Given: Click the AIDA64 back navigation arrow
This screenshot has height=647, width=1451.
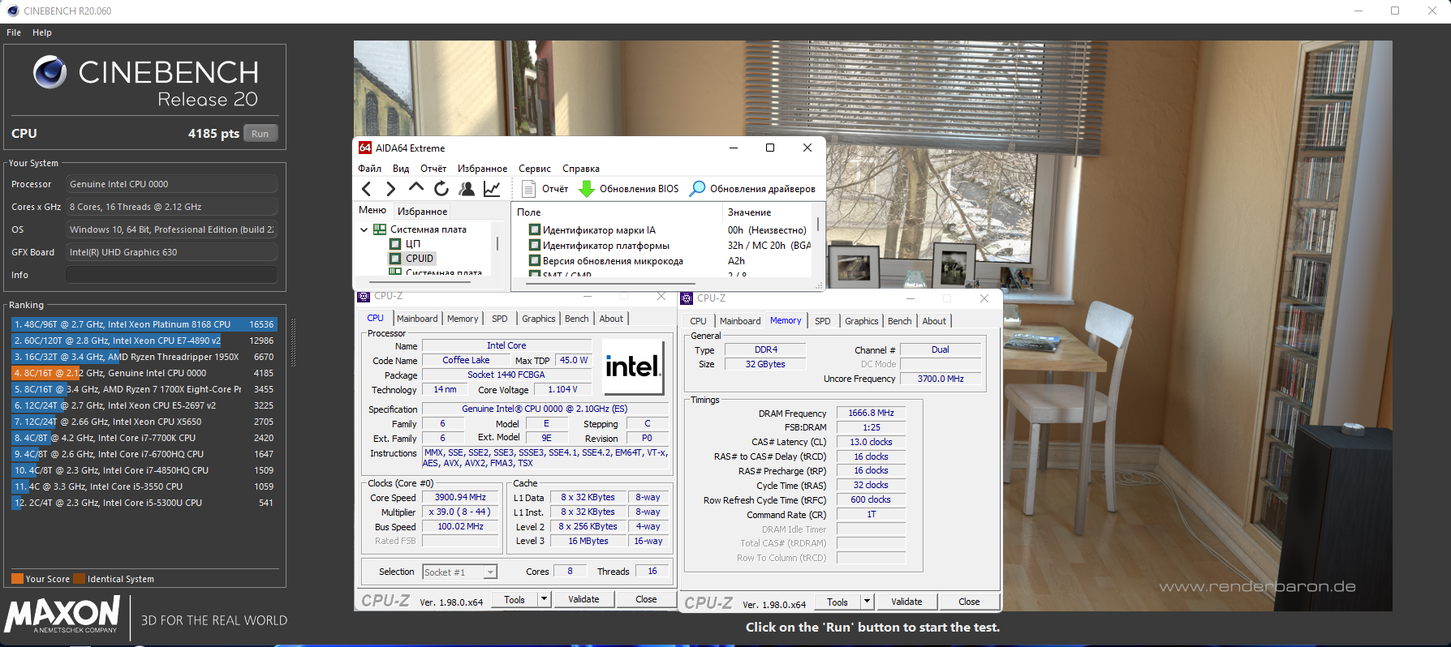Looking at the screenshot, I should 366,189.
